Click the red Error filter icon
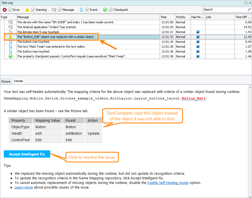The height and width of the screenshot is (198, 252). pos(5,10)
